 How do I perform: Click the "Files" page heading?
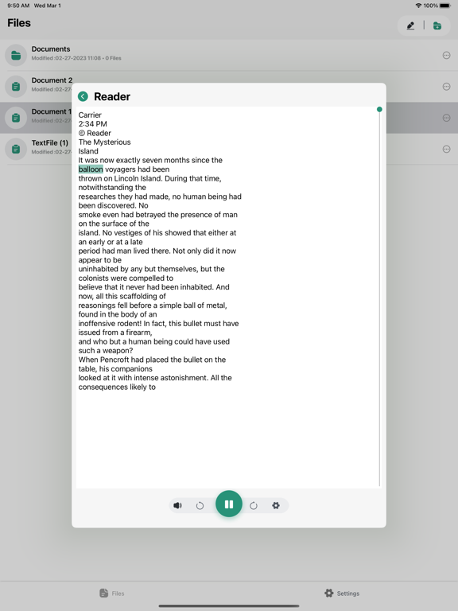[x=19, y=23]
